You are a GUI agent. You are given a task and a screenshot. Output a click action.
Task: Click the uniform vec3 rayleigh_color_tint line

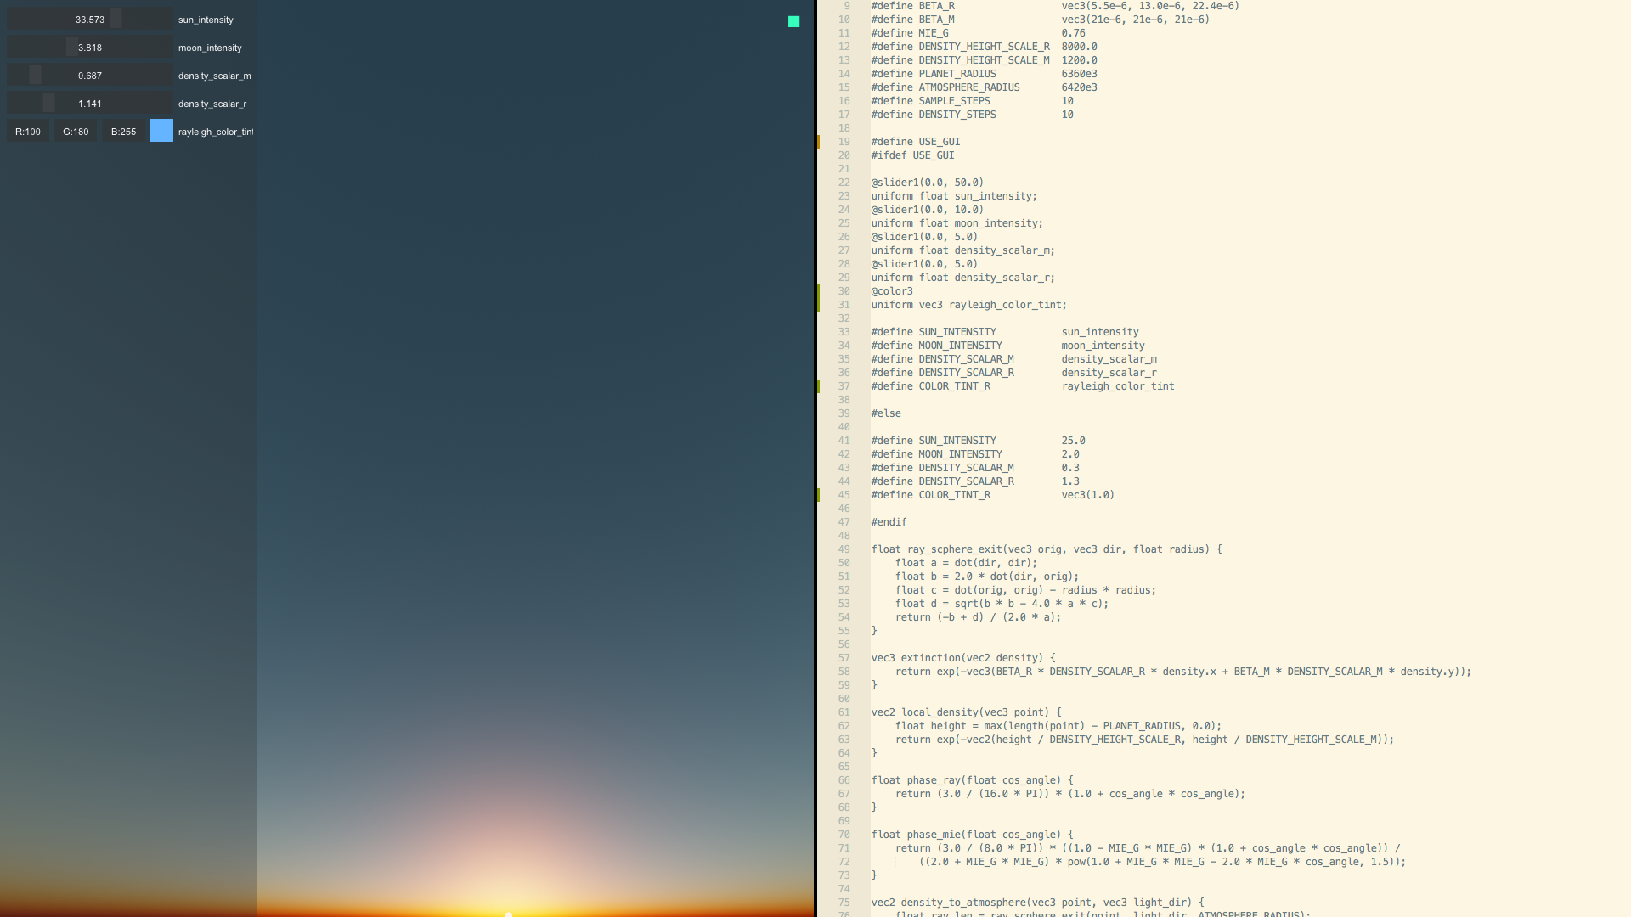[968, 305]
